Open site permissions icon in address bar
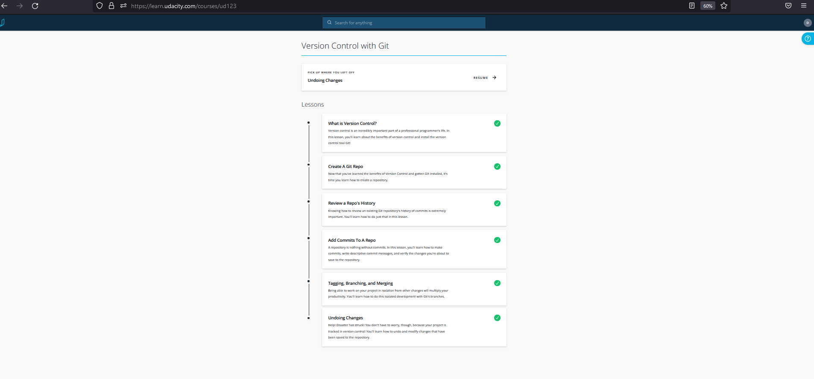Screen dimensions: 814x379 [123, 6]
